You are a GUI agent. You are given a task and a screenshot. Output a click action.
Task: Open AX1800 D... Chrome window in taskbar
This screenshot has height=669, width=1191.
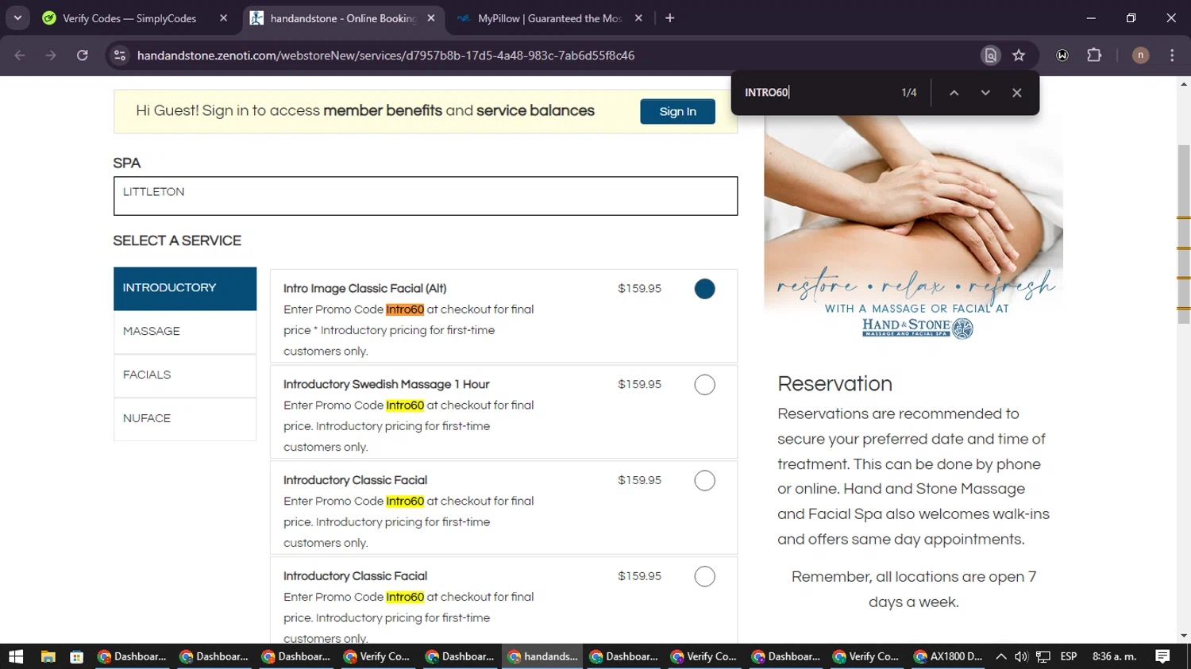[948, 656]
